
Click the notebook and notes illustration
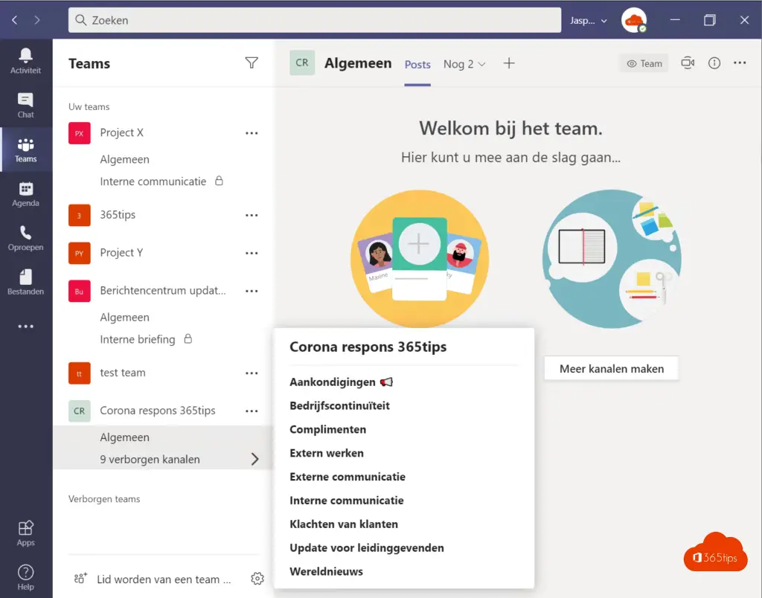(612, 258)
